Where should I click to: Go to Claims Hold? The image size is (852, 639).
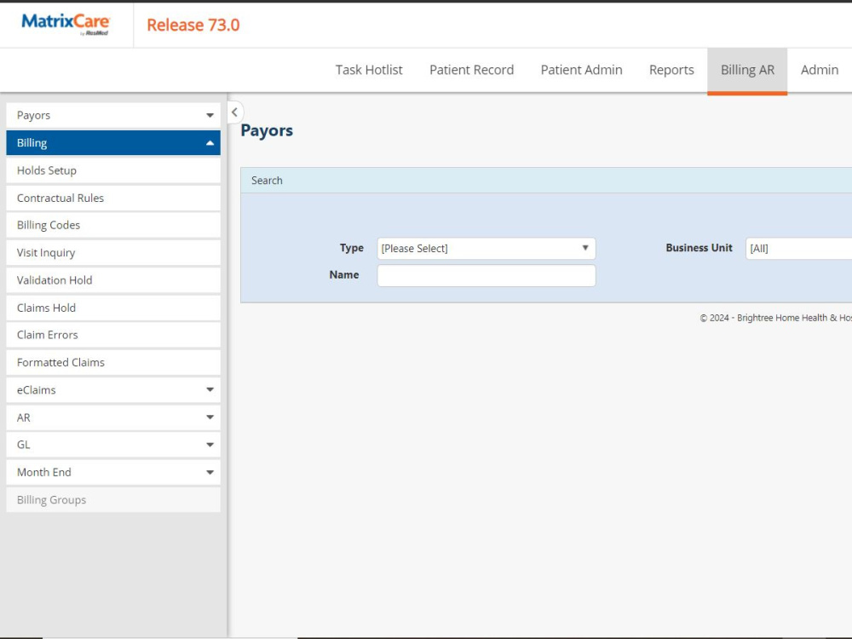point(113,308)
